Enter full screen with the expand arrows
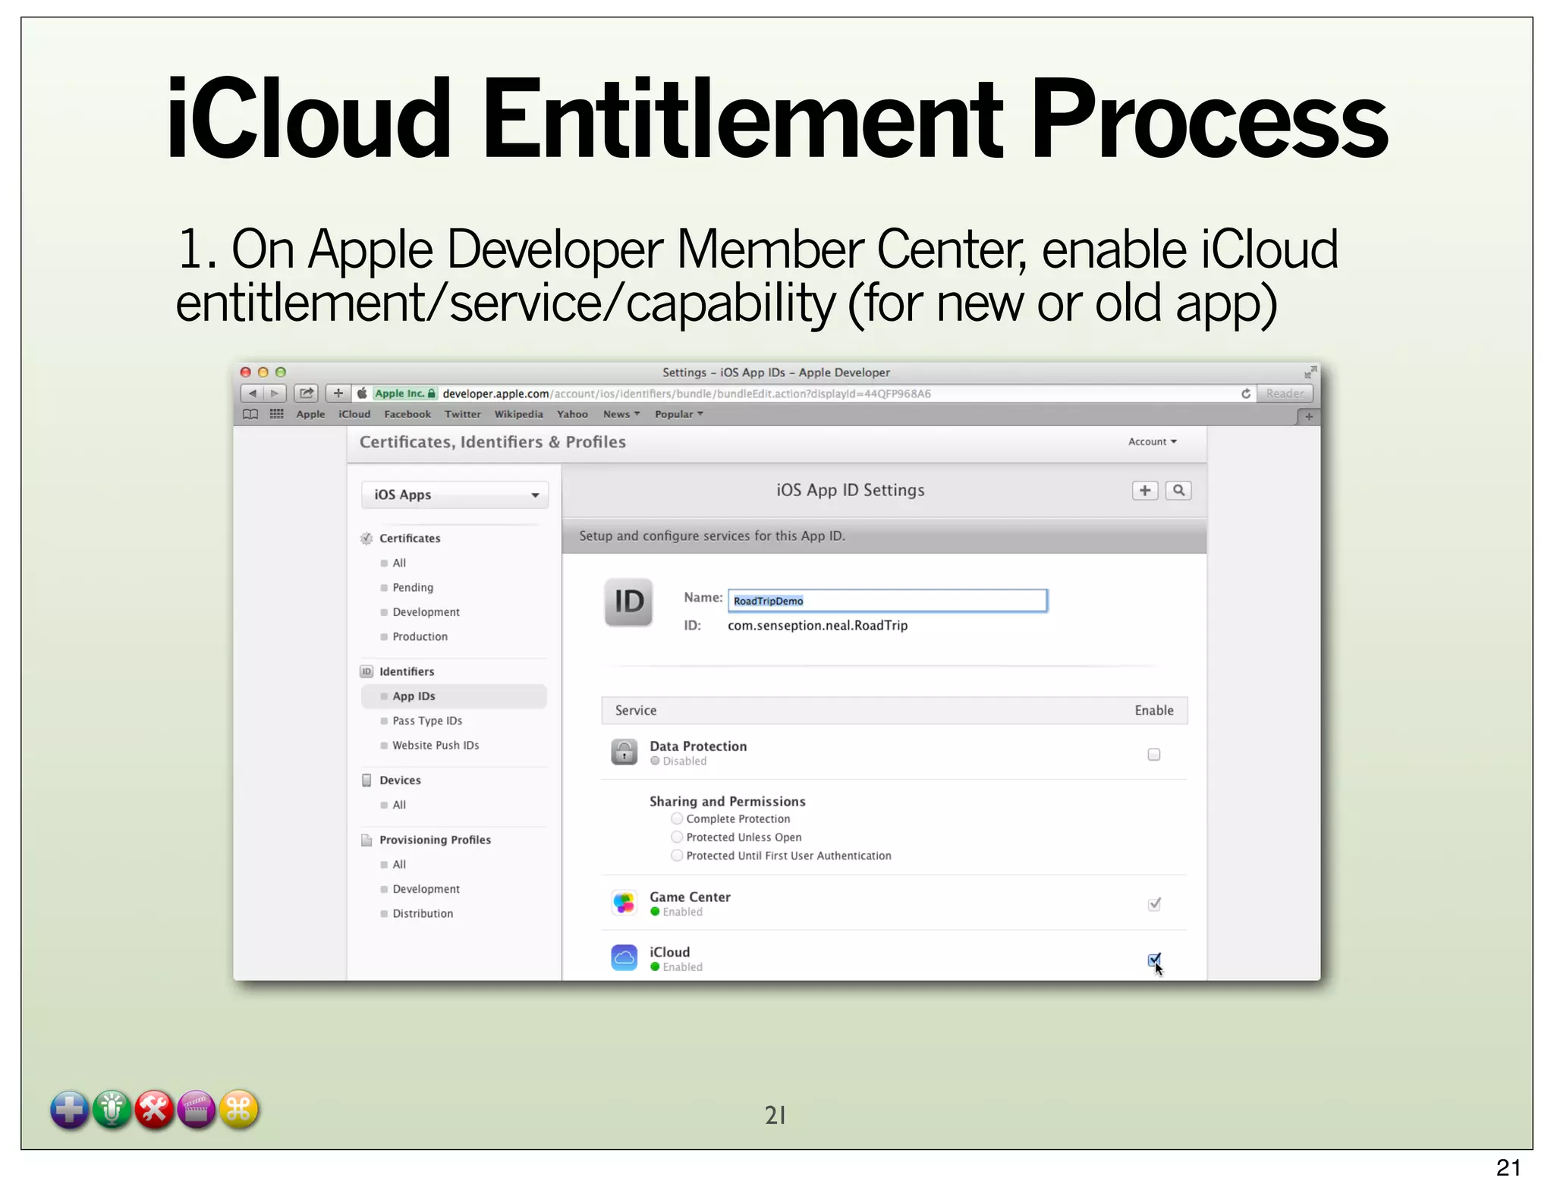 pyautogui.click(x=1310, y=372)
